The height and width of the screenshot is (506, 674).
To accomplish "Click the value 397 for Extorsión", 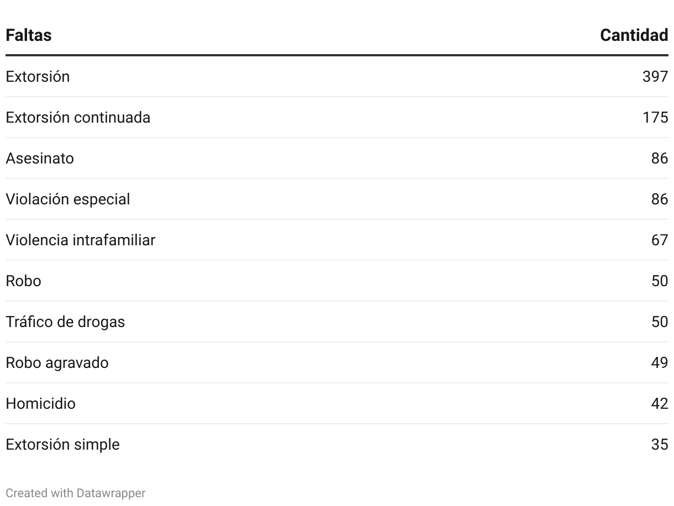I will [655, 76].
